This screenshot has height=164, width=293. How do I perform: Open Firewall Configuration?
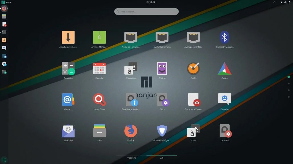click(162, 133)
